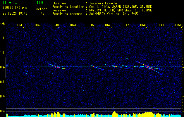Click the 1841 time marker
The width and height of the screenshot is (184, 117).
tap(20, 25)
